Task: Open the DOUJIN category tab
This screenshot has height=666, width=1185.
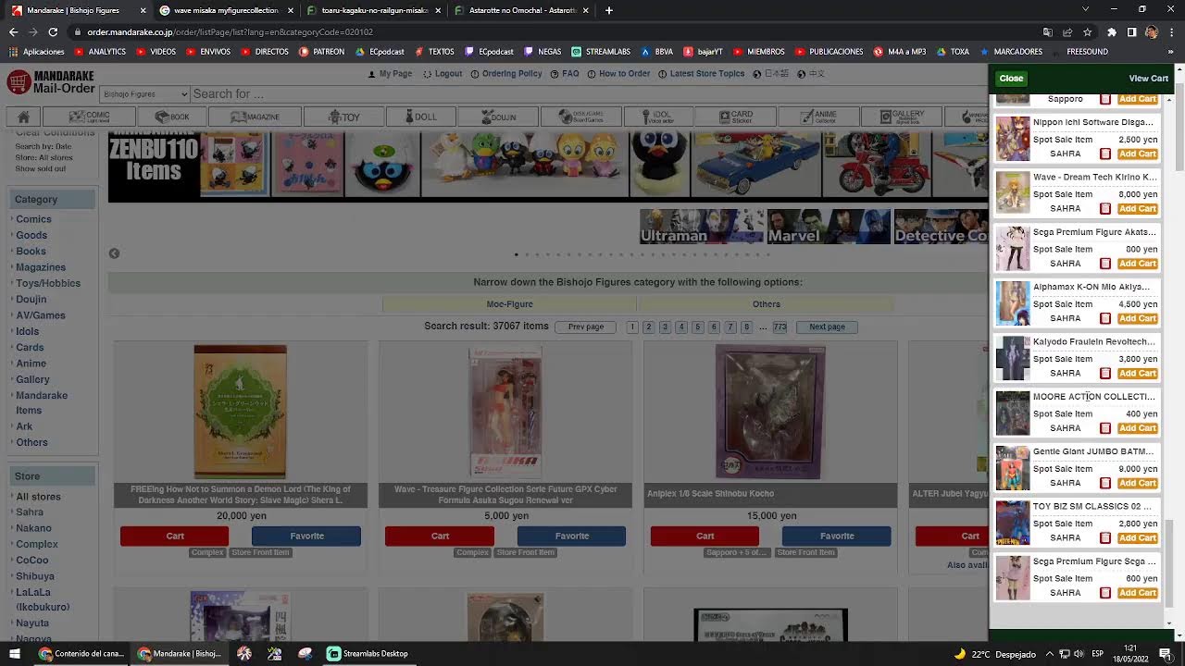Action: 498,117
